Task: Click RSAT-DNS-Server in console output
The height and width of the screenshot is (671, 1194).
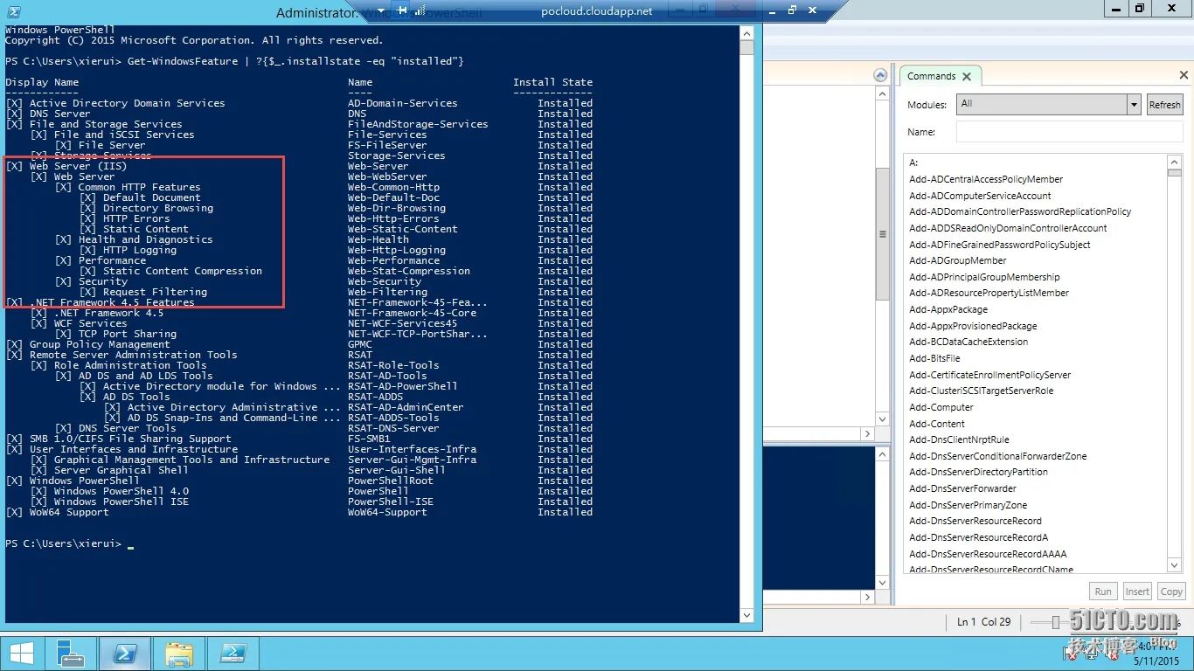Action: [x=393, y=428]
